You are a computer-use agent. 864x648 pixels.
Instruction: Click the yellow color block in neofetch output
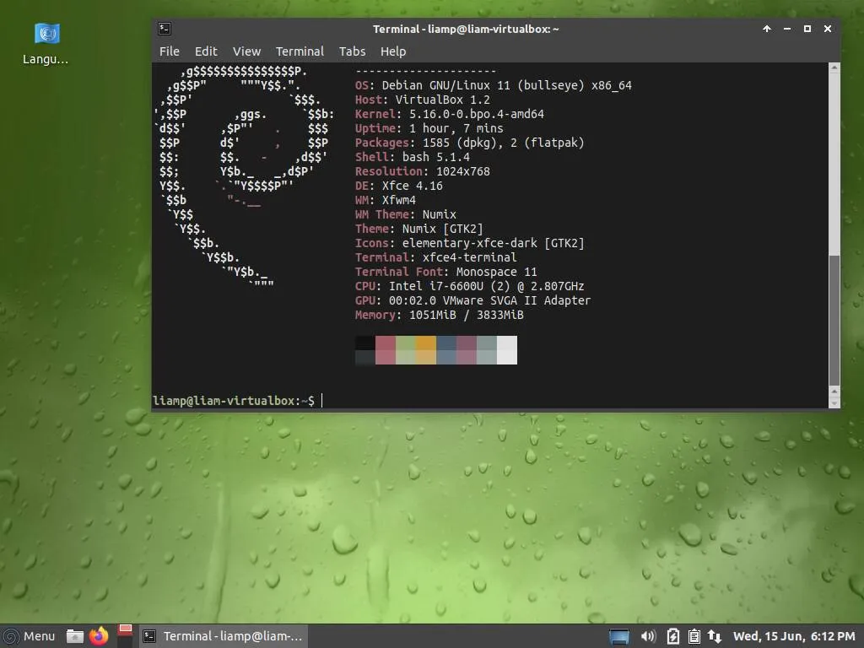point(426,350)
